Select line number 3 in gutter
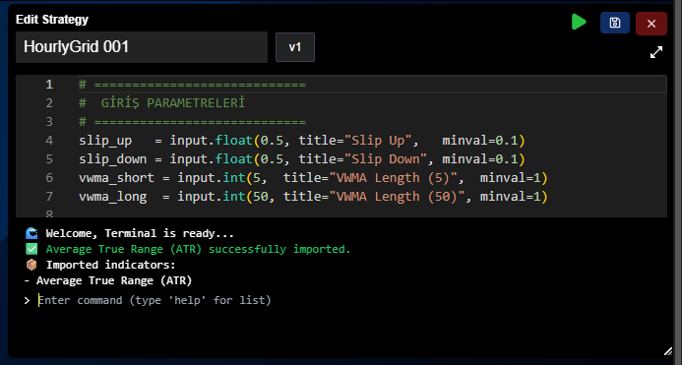Image resolution: width=682 pixels, height=365 pixels. (x=49, y=122)
